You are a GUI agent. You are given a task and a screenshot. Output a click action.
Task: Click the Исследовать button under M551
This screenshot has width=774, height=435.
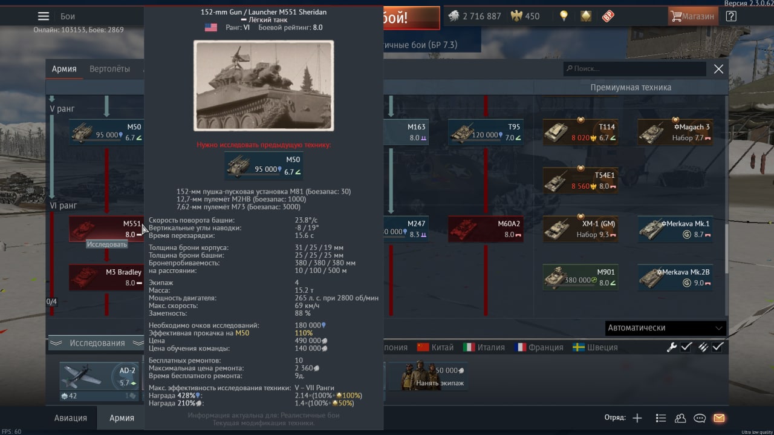[107, 244]
